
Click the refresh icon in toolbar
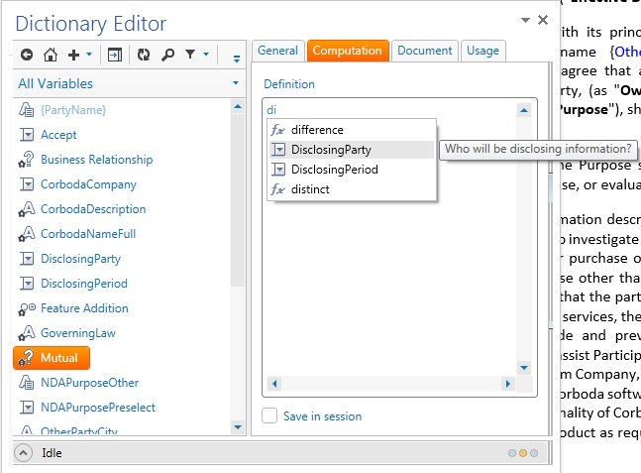144,55
